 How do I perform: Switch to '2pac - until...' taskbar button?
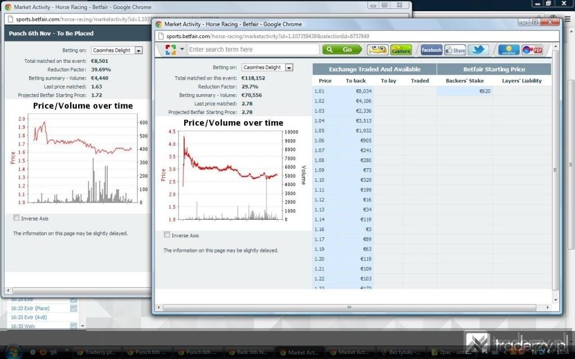451,352
